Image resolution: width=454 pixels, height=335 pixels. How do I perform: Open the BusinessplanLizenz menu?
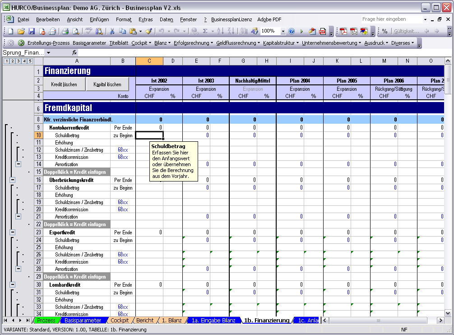point(232,19)
